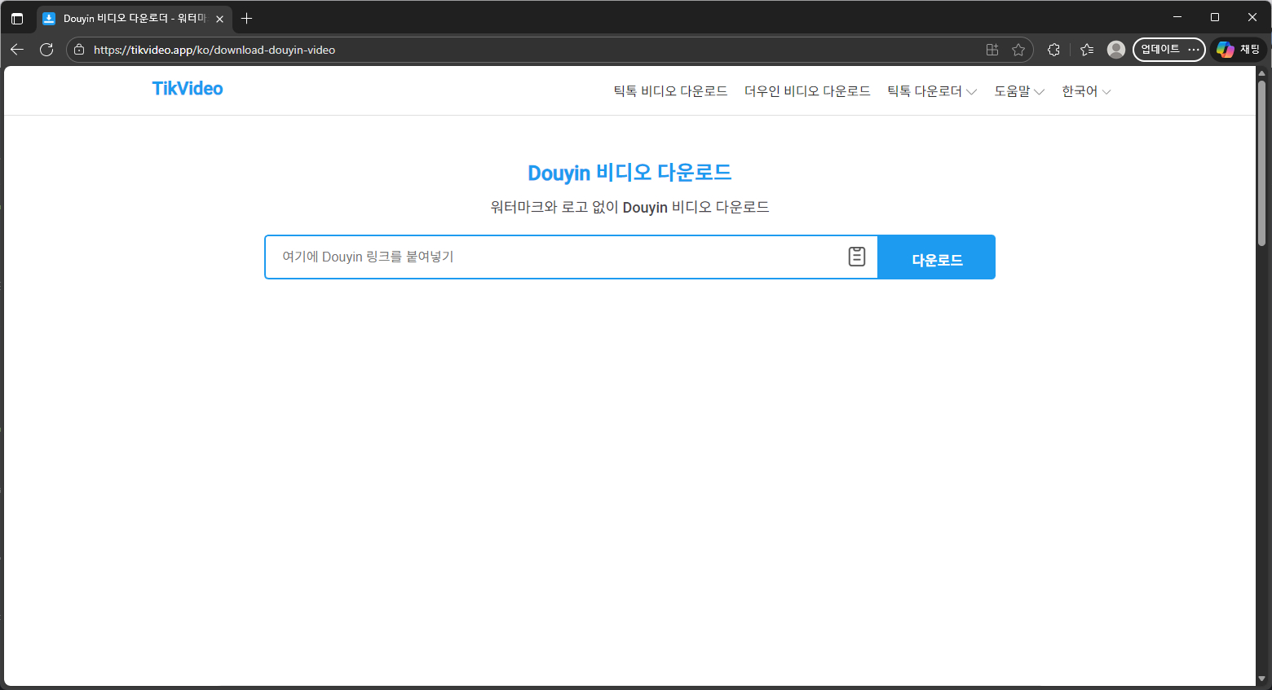The width and height of the screenshot is (1272, 690).
Task: Add page to favorites star icon
Action: tap(1018, 50)
